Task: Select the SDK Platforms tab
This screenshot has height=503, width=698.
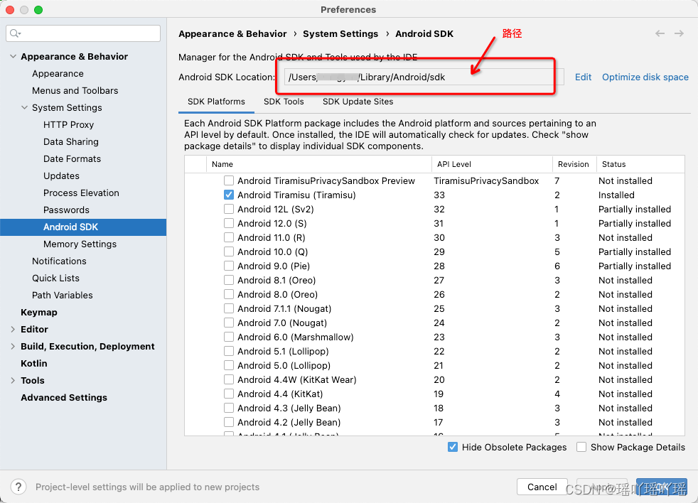Action: [x=216, y=101]
